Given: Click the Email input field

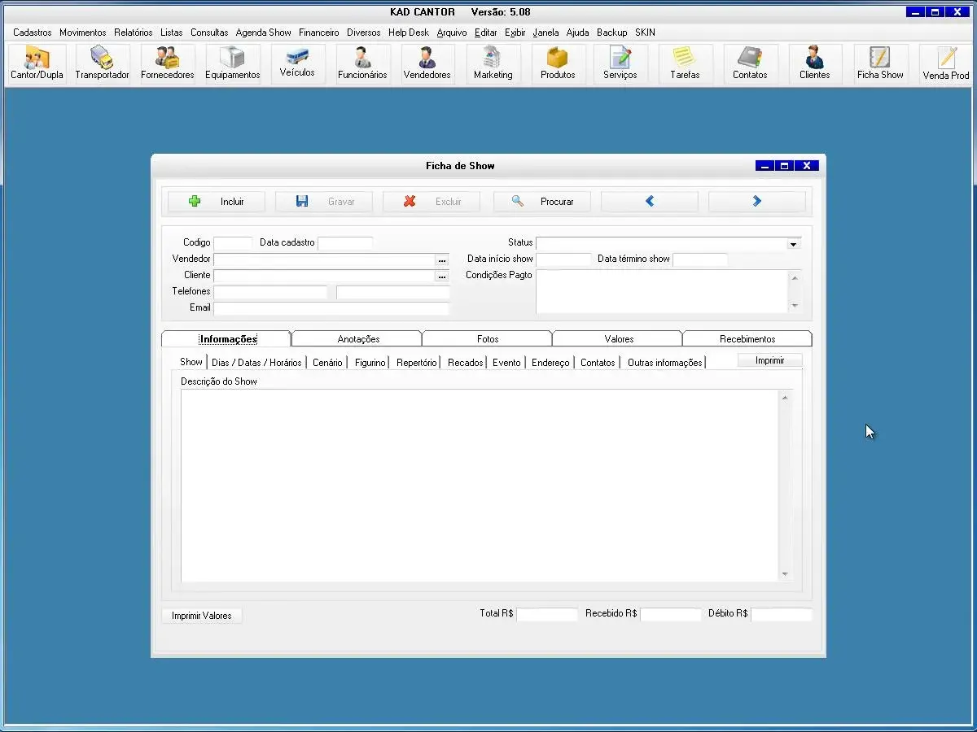Looking at the screenshot, I should coord(331,308).
